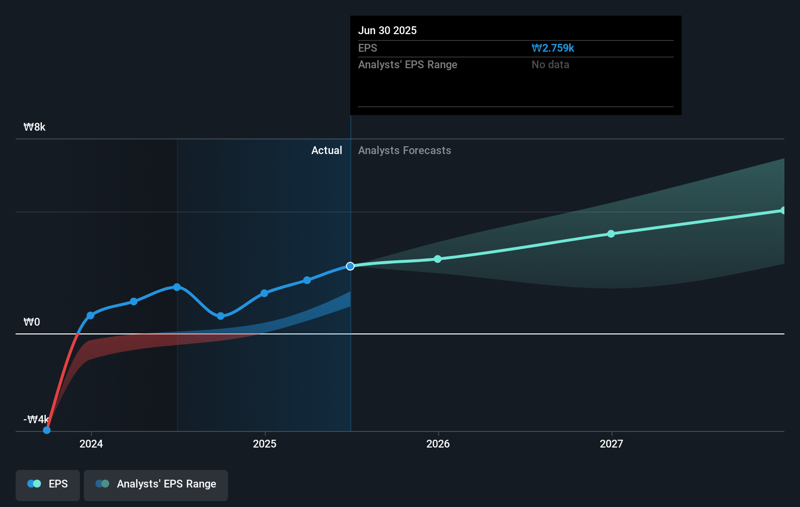Switch to the Actual section of the chart
The height and width of the screenshot is (507, 800).
(326, 150)
